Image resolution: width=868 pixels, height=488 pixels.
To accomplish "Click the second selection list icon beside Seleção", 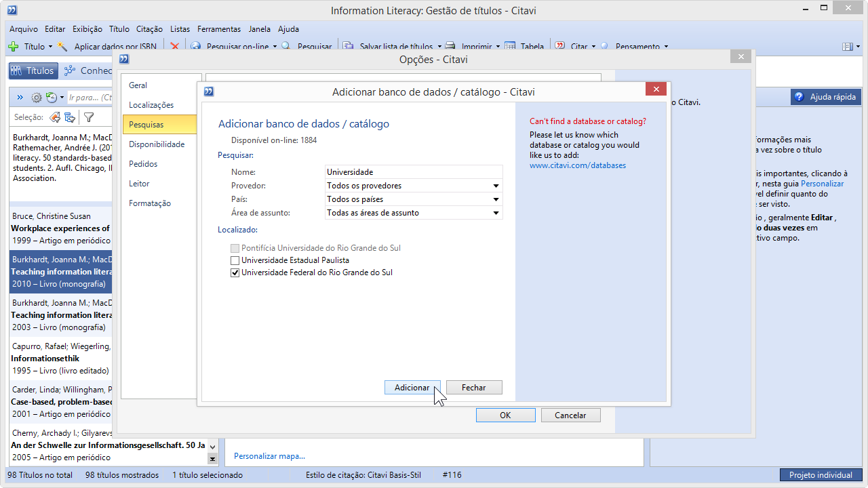I will point(70,117).
